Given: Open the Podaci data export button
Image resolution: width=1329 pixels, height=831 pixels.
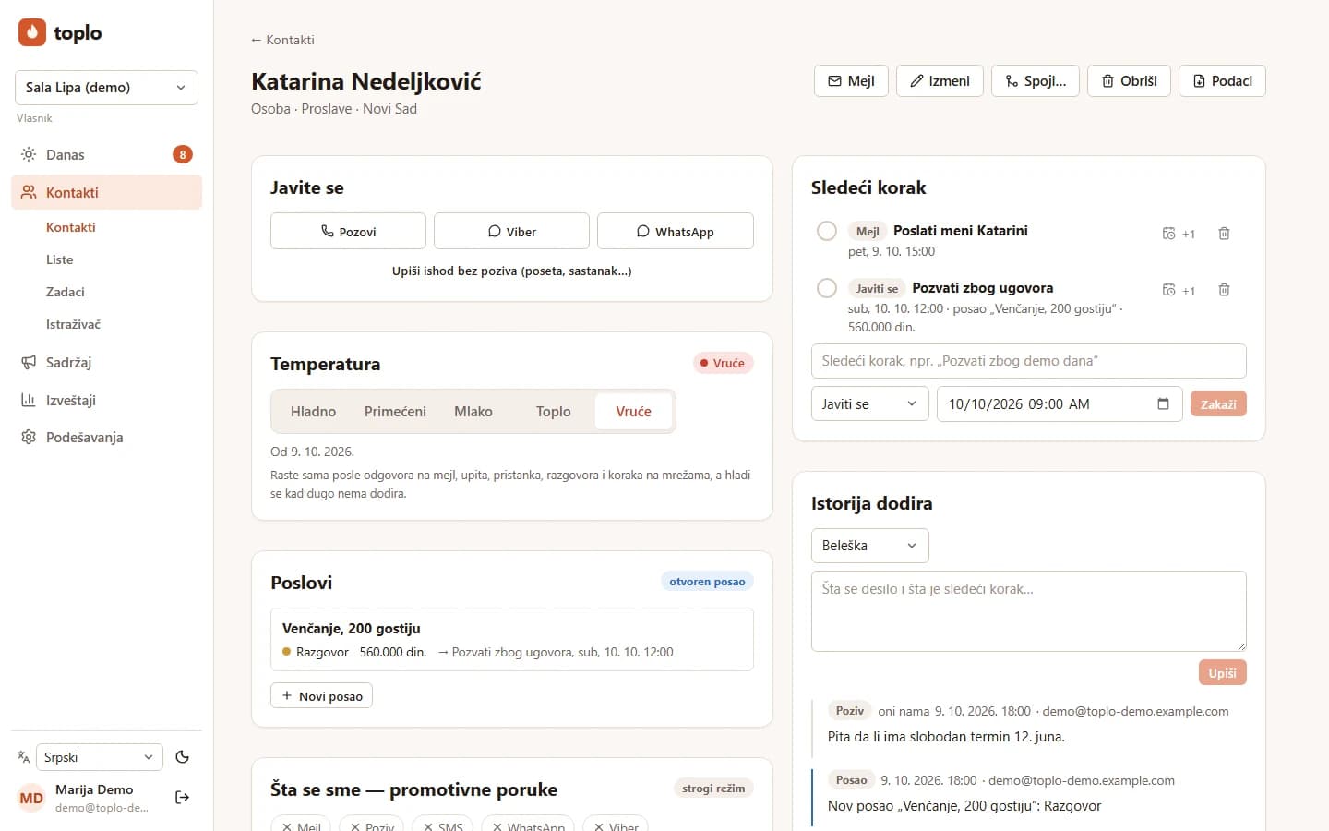Looking at the screenshot, I should pyautogui.click(x=1222, y=81).
